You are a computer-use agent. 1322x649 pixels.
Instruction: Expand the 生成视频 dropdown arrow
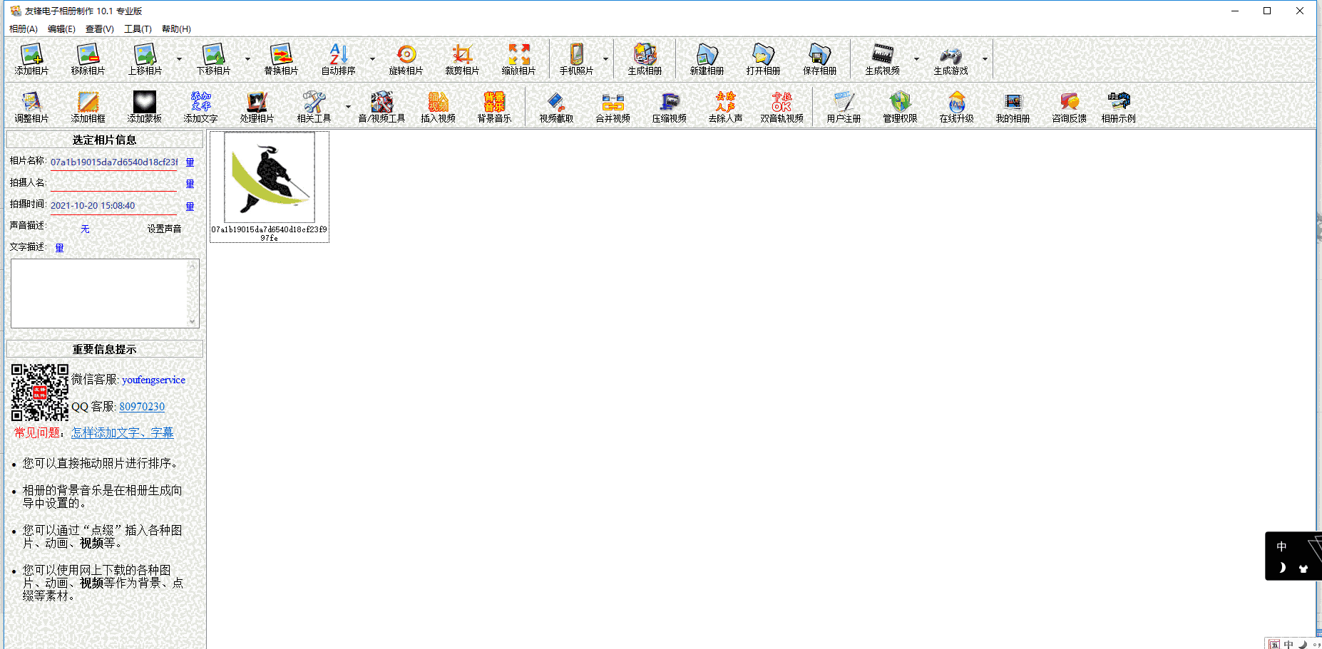[916, 59]
